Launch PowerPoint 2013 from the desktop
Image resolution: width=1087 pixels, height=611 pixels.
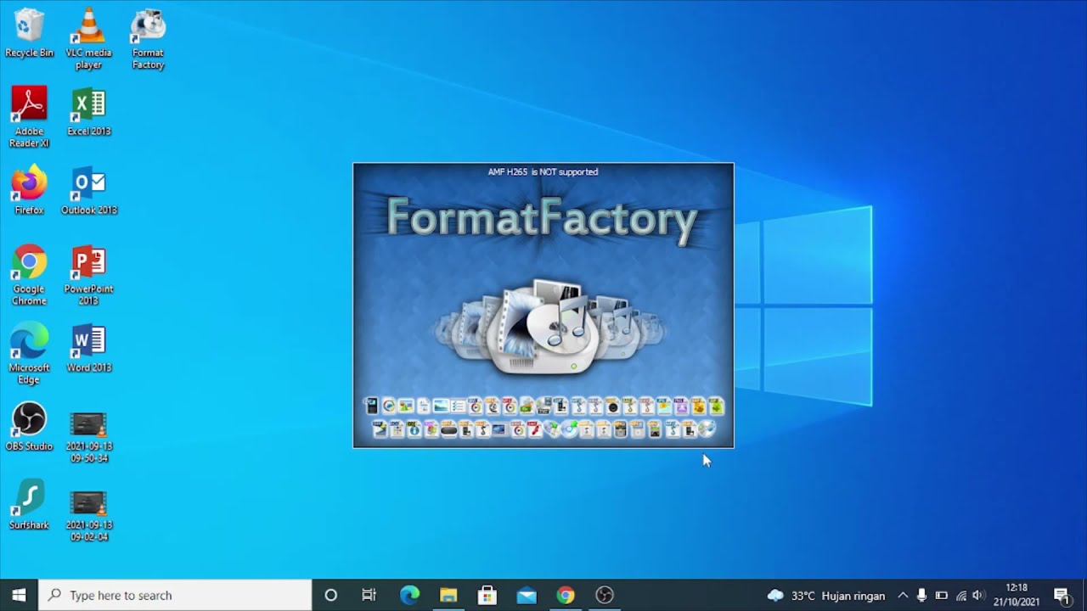[x=88, y=275]
